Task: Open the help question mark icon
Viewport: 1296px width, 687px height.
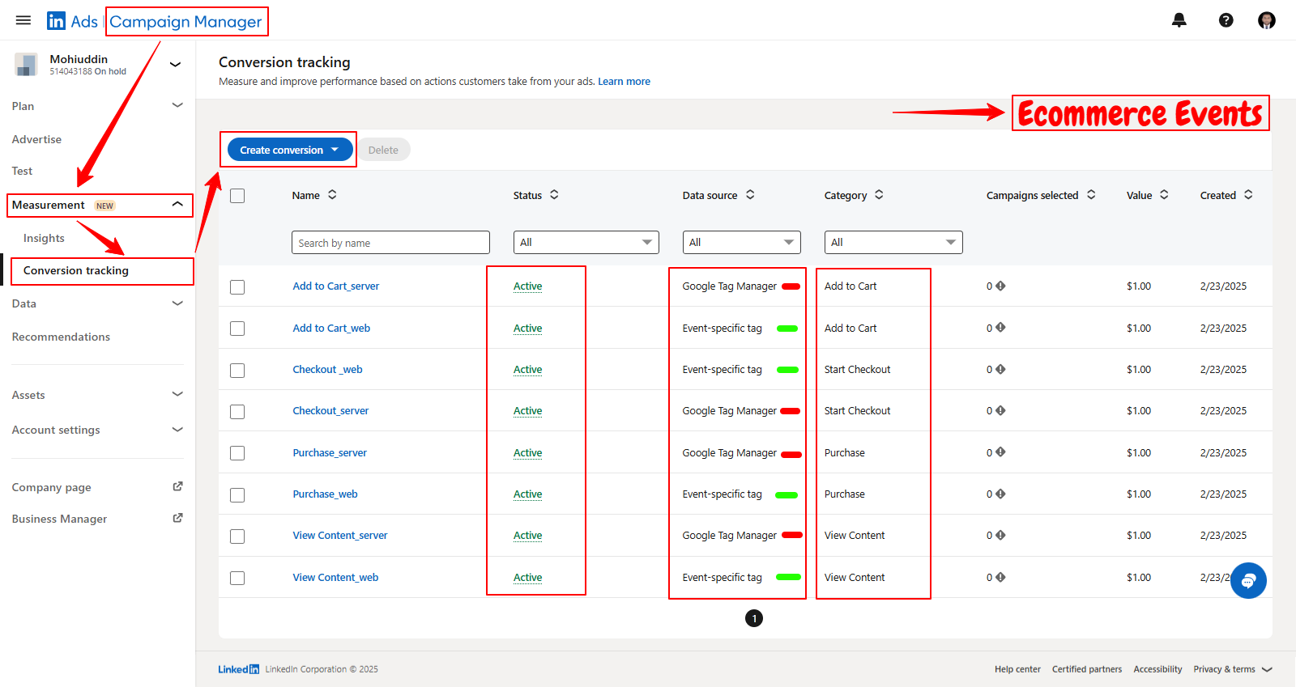Action: click(x=1226, y=20)
